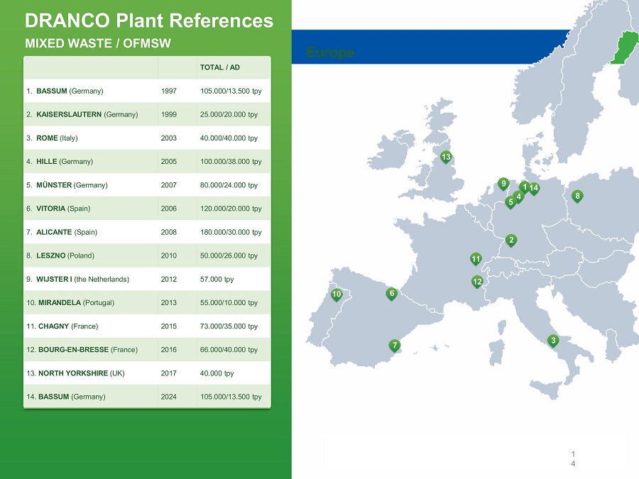This screenshot has height=479, width=639.
Task: Click the year 2015
Action: 169,326
